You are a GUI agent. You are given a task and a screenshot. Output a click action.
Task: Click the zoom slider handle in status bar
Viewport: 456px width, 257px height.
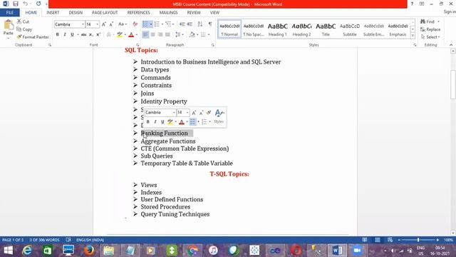click(418, 240)
